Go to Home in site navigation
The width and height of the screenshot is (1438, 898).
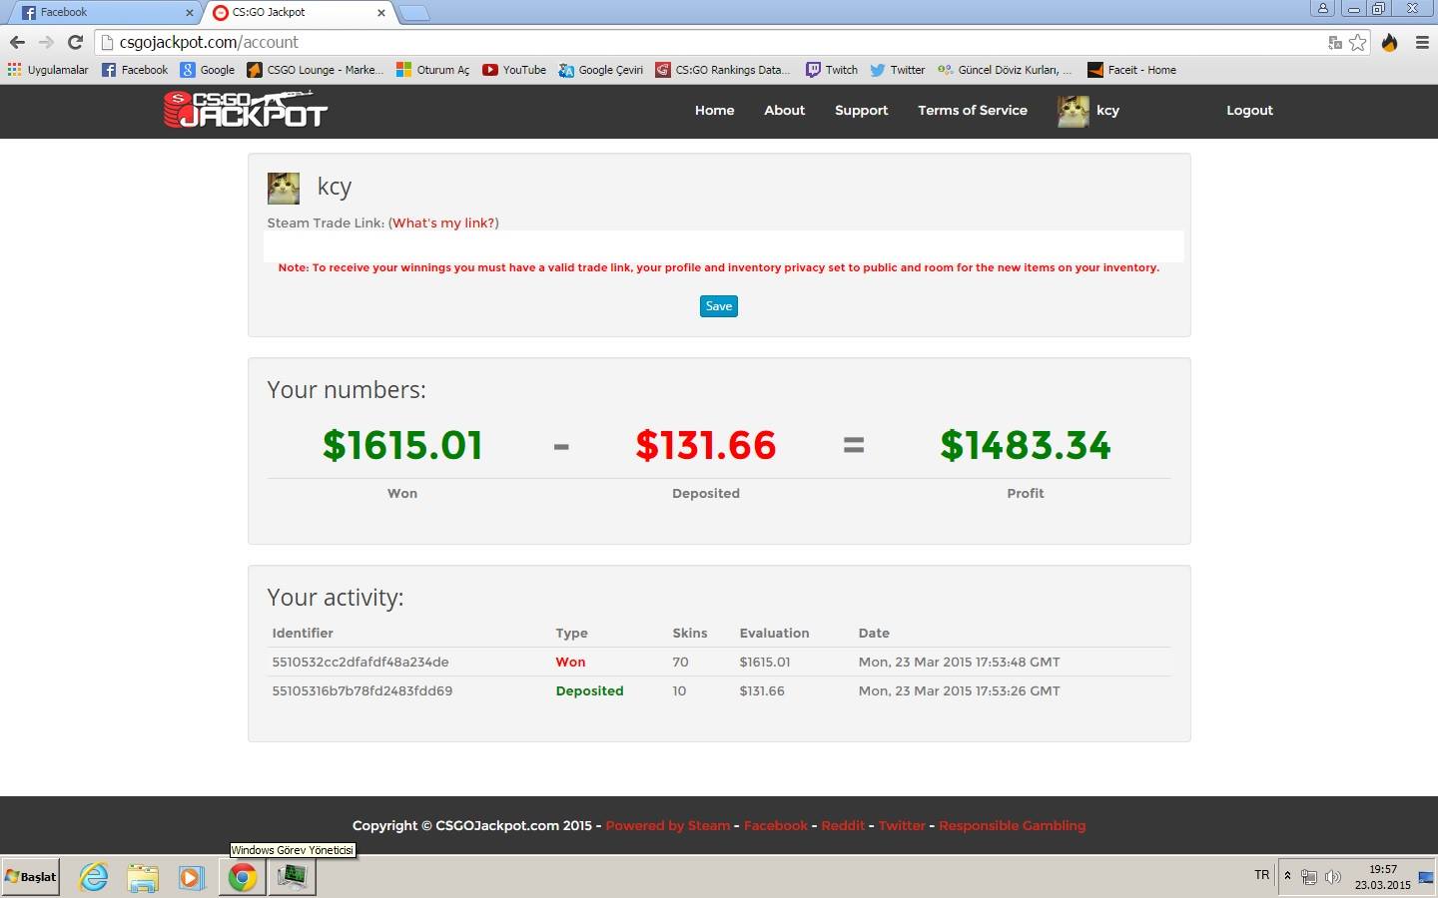pos(714,111)
